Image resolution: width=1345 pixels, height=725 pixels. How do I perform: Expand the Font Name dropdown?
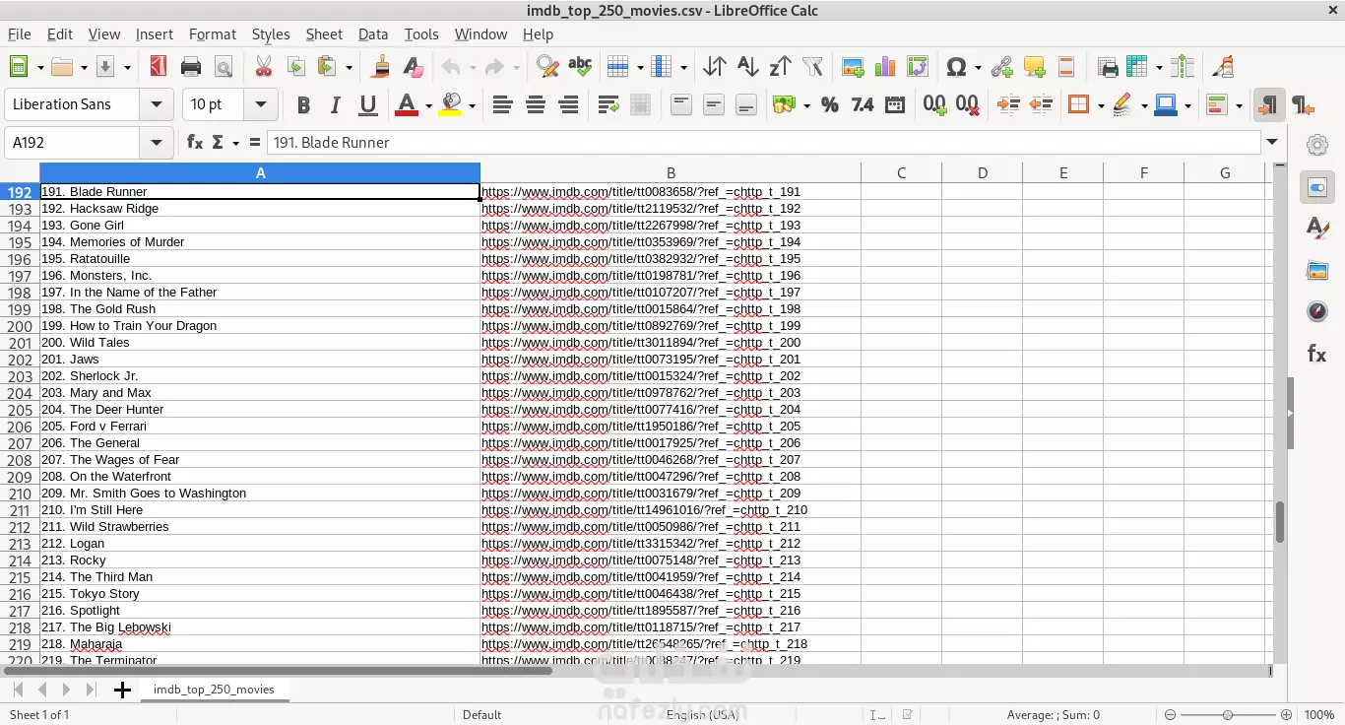click(157, 104)
